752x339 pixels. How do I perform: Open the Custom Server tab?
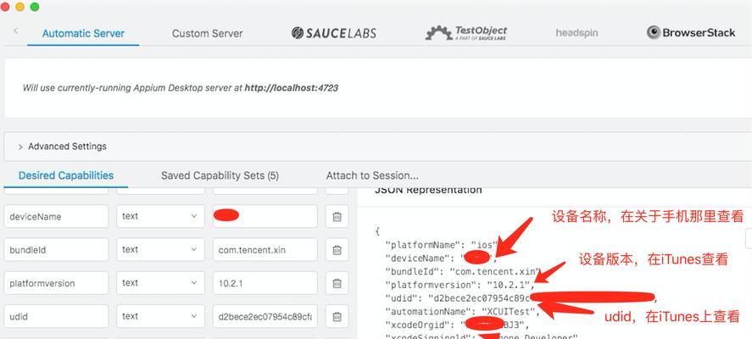[207, 34]
